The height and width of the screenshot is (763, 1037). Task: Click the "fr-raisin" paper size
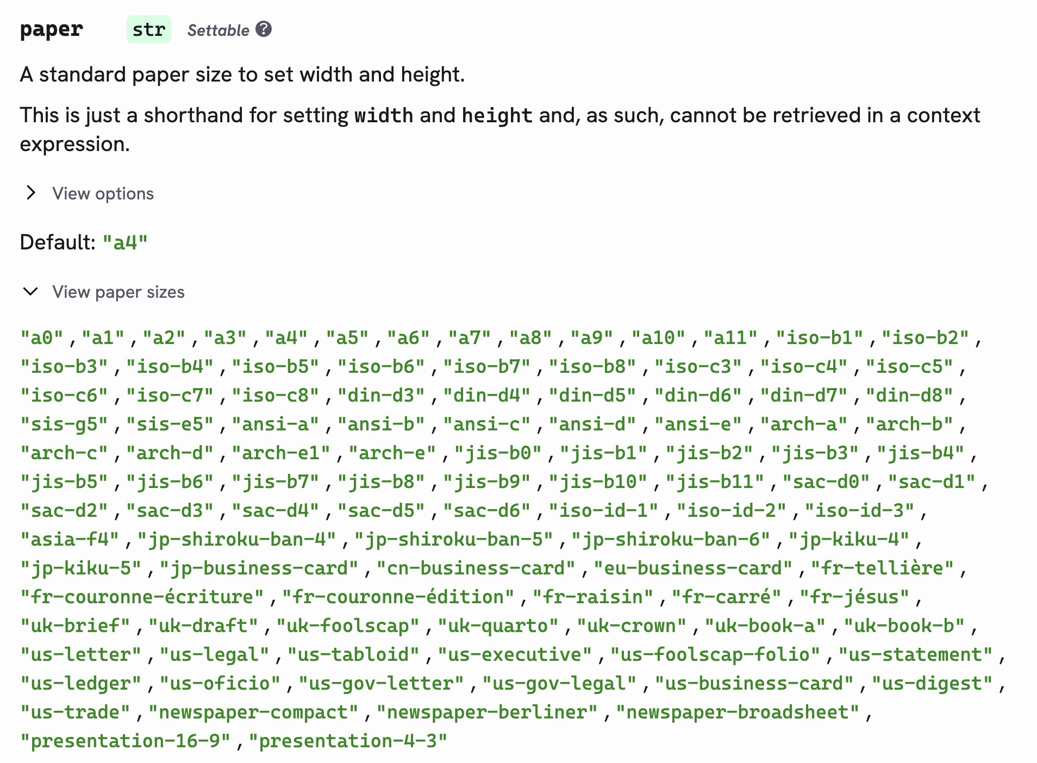[592, 597]
